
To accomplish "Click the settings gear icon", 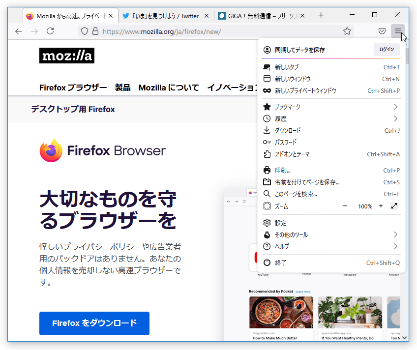I will click(x=267, y=223).
